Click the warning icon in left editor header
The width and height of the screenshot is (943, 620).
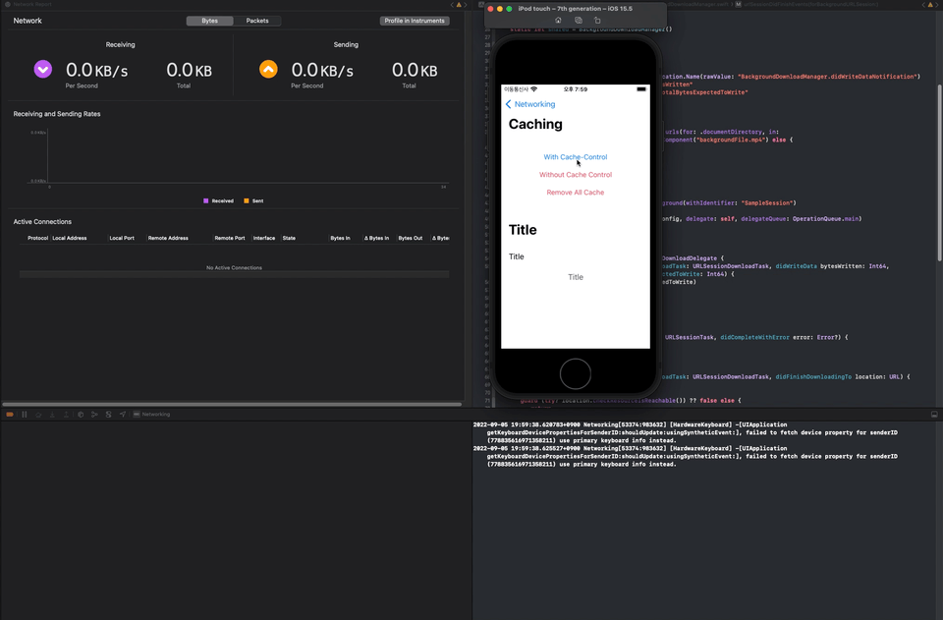(459, 4)
